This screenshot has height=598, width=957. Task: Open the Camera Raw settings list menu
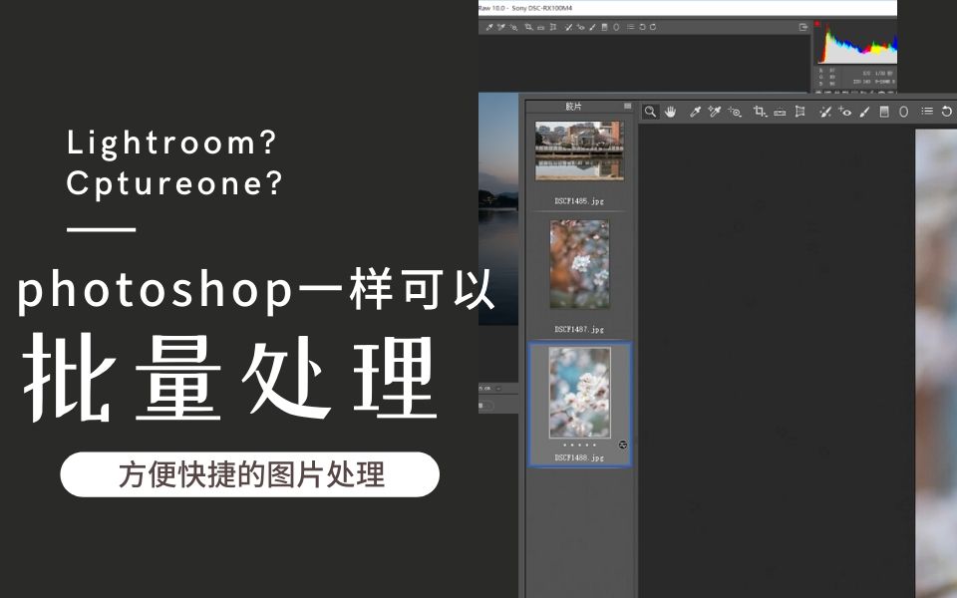927,112
